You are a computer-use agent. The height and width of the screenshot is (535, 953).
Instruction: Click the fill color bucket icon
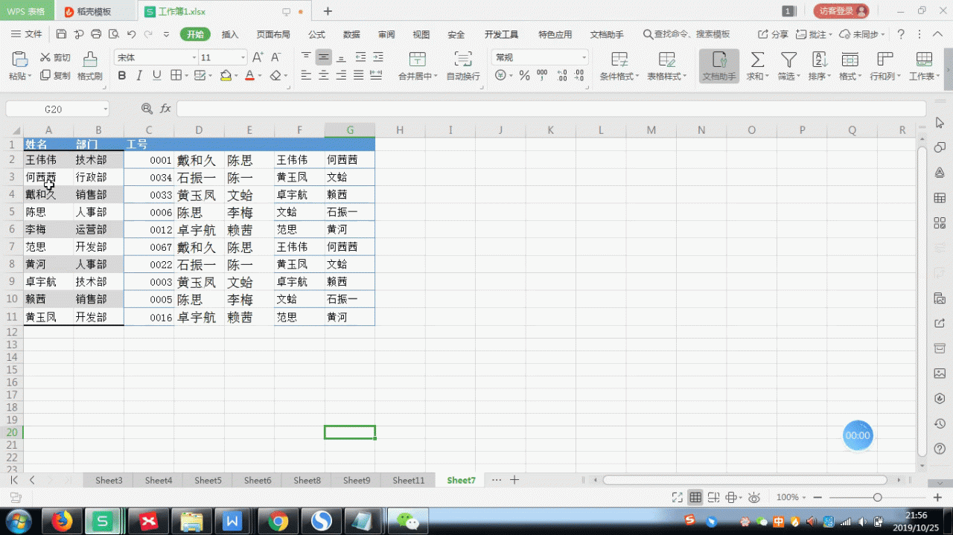tap(225, 75)
